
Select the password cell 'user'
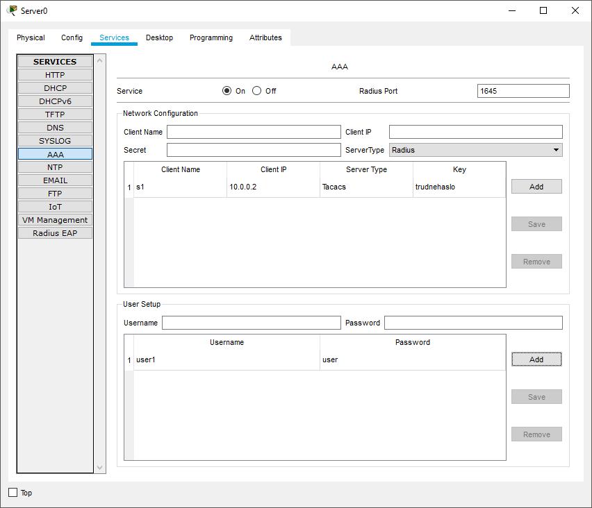[413, 359]
